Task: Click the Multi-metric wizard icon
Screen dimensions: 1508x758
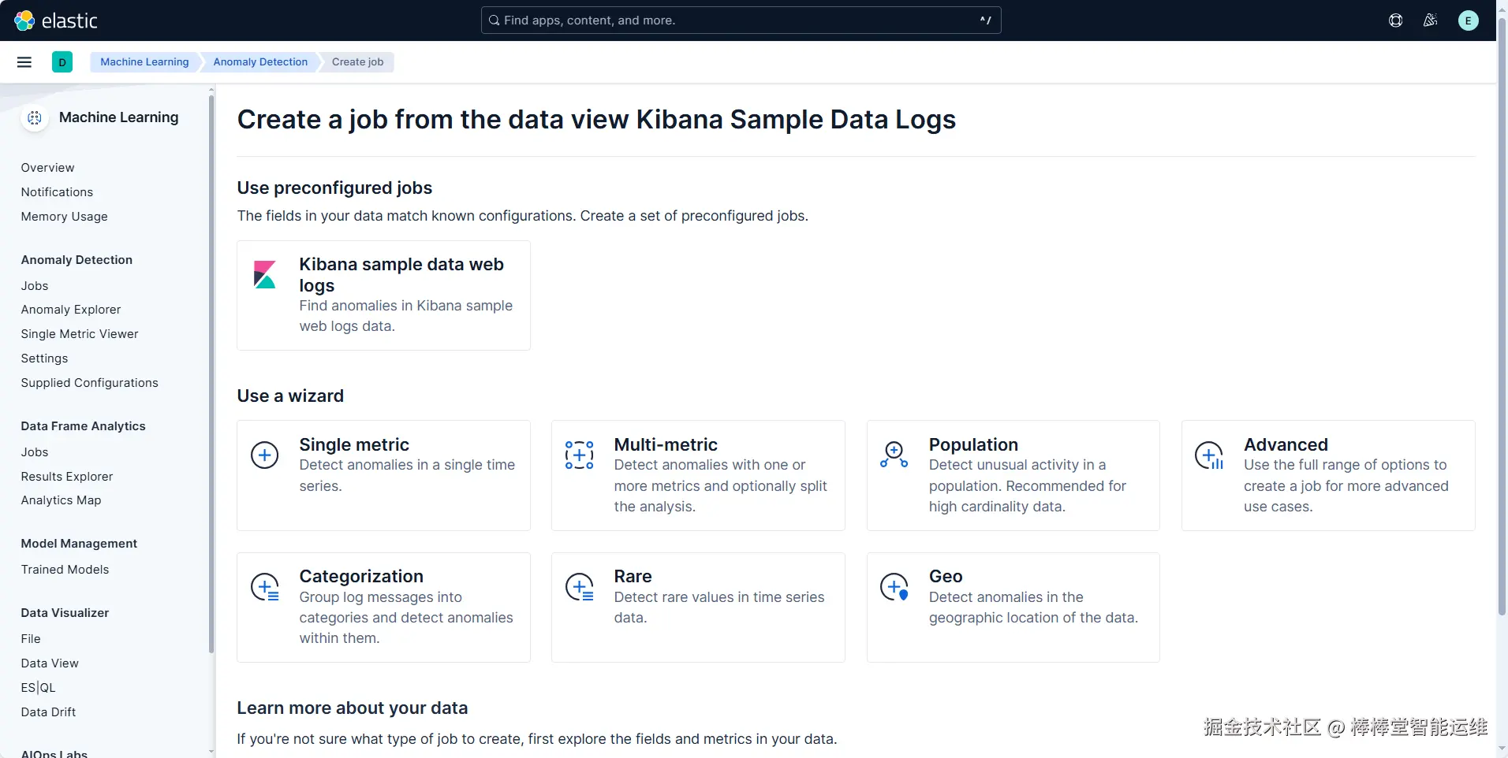Action: click(x=579, y=455)
